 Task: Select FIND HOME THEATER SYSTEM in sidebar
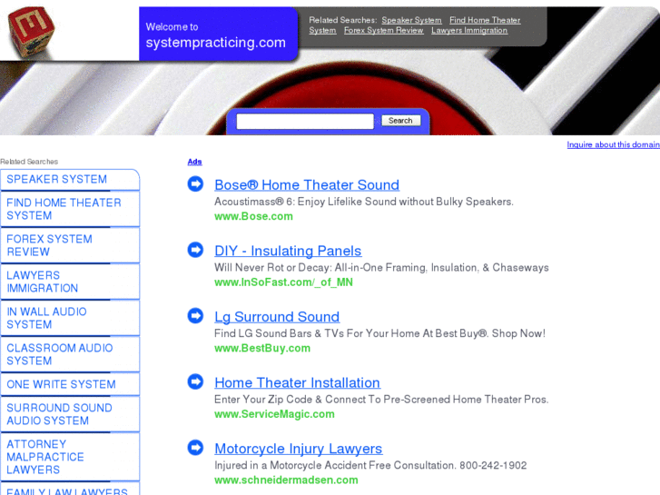point(70,210)
